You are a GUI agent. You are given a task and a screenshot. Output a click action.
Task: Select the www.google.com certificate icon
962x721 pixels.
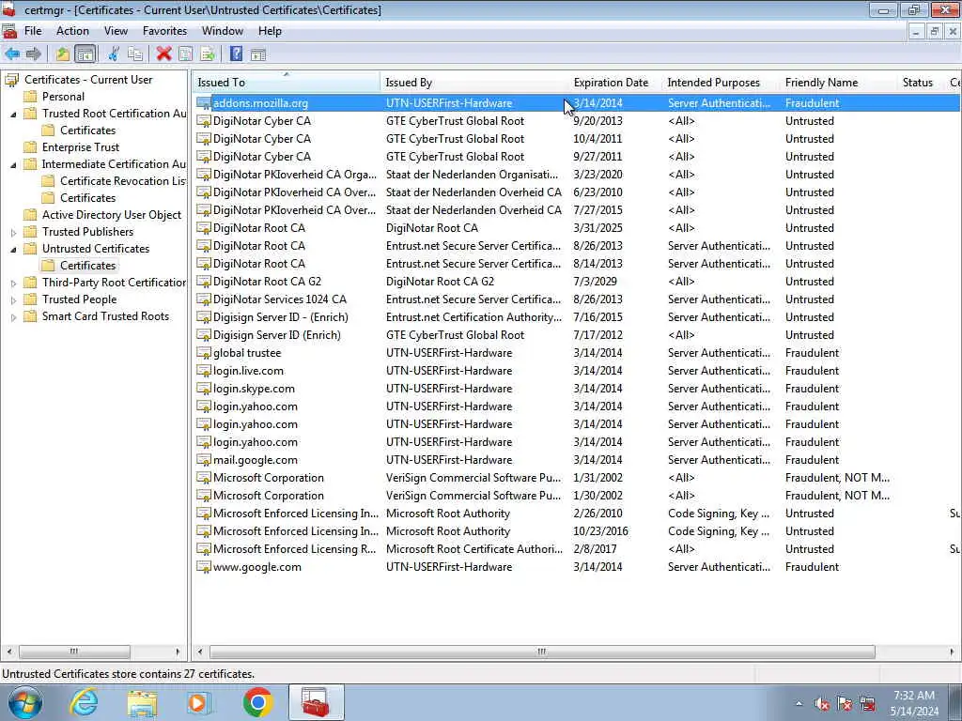[203, 567]
